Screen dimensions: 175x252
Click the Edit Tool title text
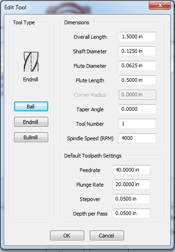click(x=15, y=7)
